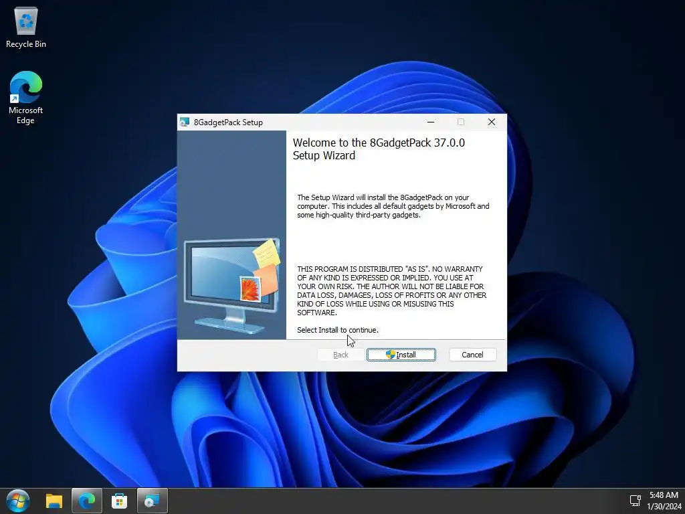The height and width of the screenshot is (514, 685).
Task: Open the Recycle Bin desktop icon
Action: coord(26,27)
